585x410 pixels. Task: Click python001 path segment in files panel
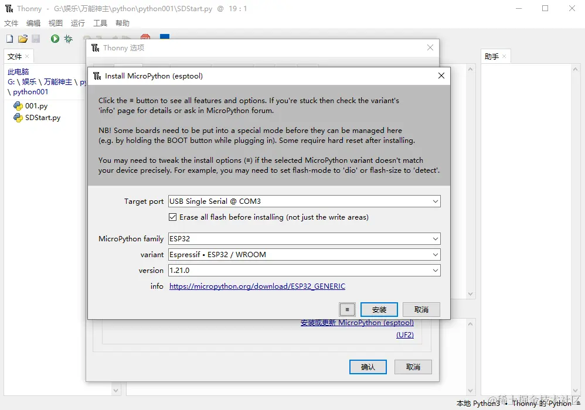pyautogui.click(x=30, y=92)
